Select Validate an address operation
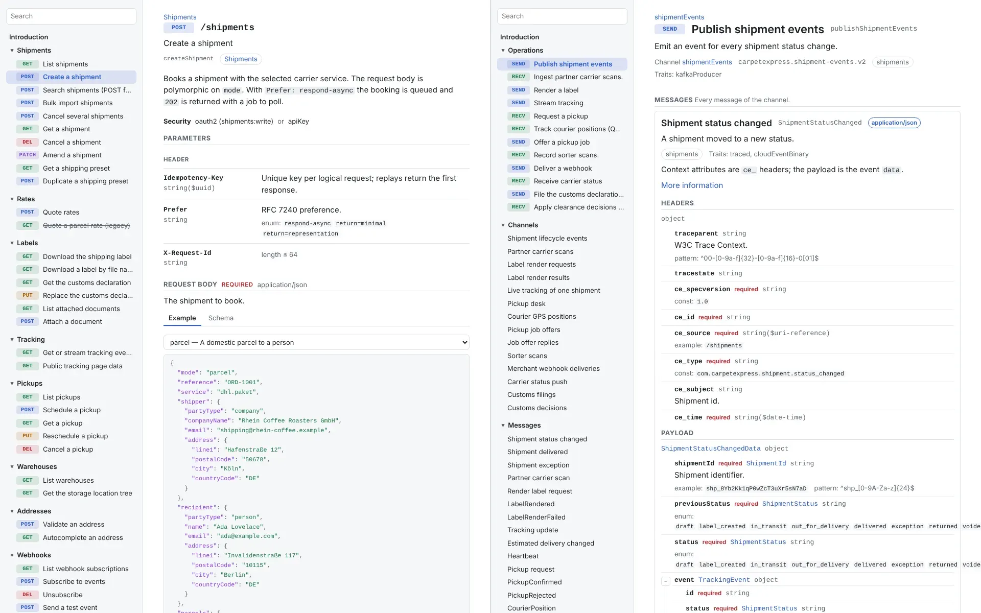 coord(71,524)
